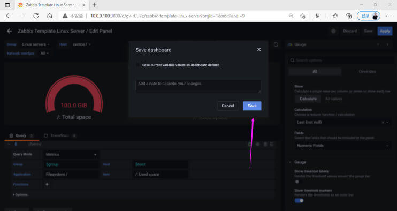Expand the query Options section

(21, 195)
